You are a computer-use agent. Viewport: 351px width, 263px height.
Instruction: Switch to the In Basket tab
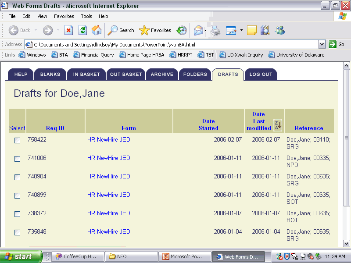(x=86, y=75)
